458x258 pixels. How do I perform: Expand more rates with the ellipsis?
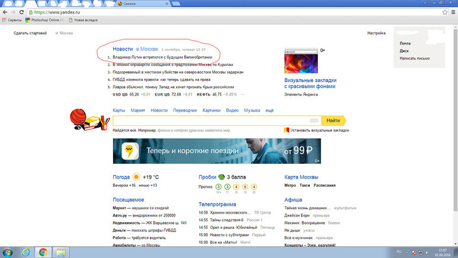click(x=243, y=94)
